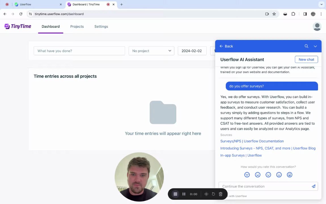Image resolution: width=326 pixels, height=204 pixels.
Task: Click the recording extension icon in toolbar
Action: point(285,14)
